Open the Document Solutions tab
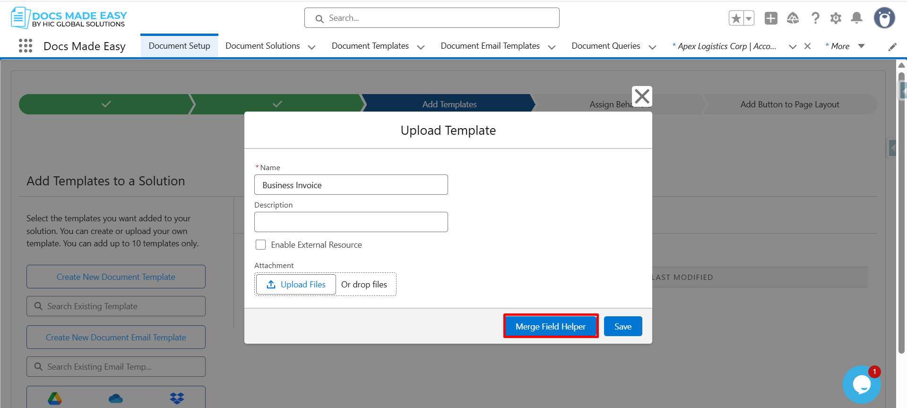 click(262, 46)
